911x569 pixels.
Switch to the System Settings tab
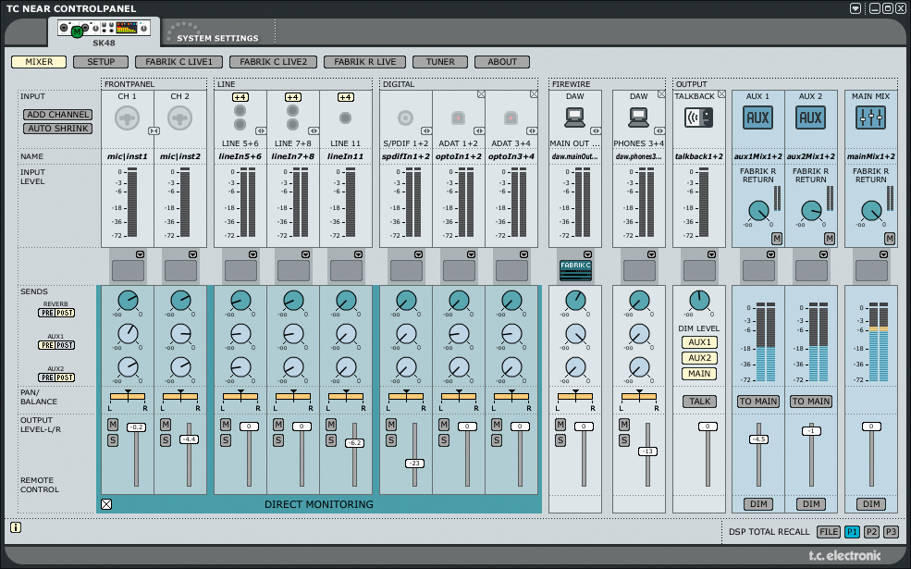click(x=217, y=38)
